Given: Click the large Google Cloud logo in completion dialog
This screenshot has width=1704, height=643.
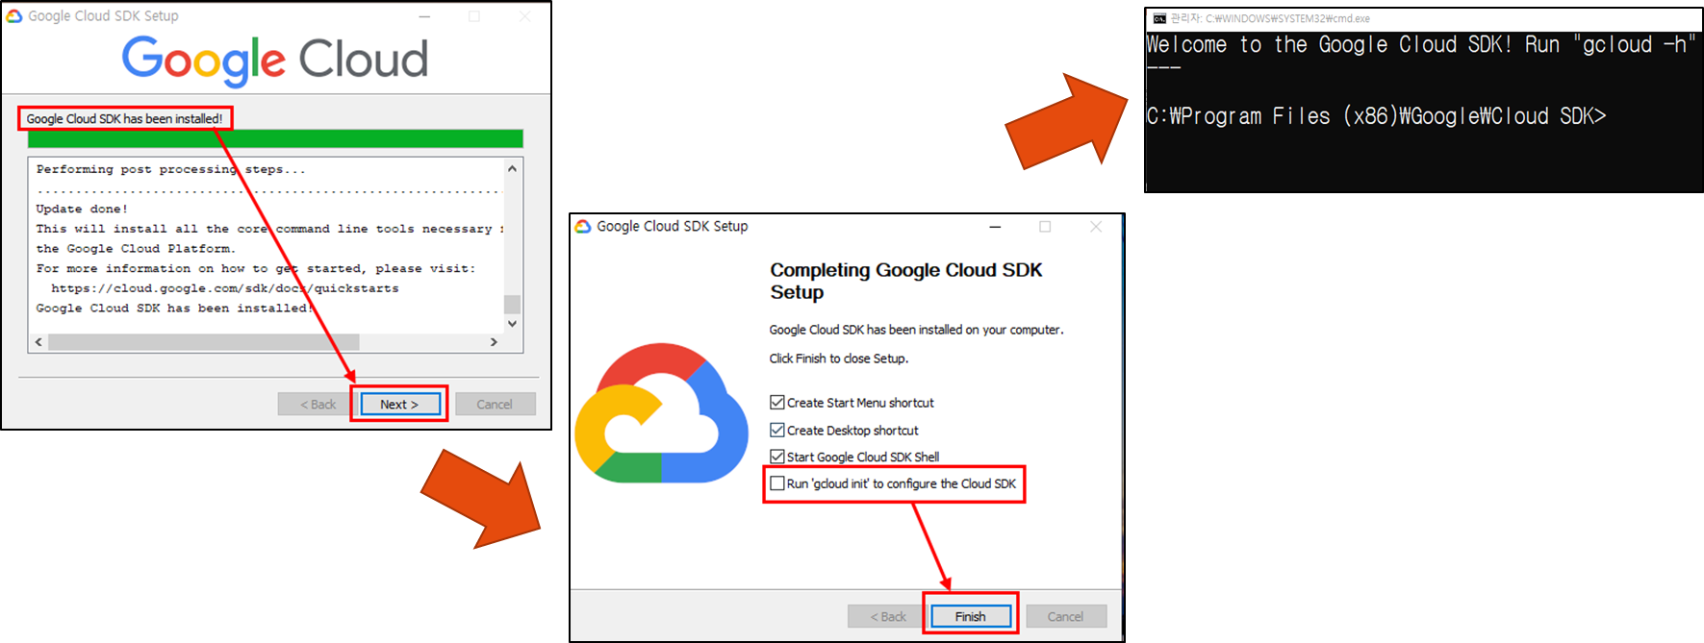Looking at the screenshot, I should pyautogui.click(x=661, y=412).
